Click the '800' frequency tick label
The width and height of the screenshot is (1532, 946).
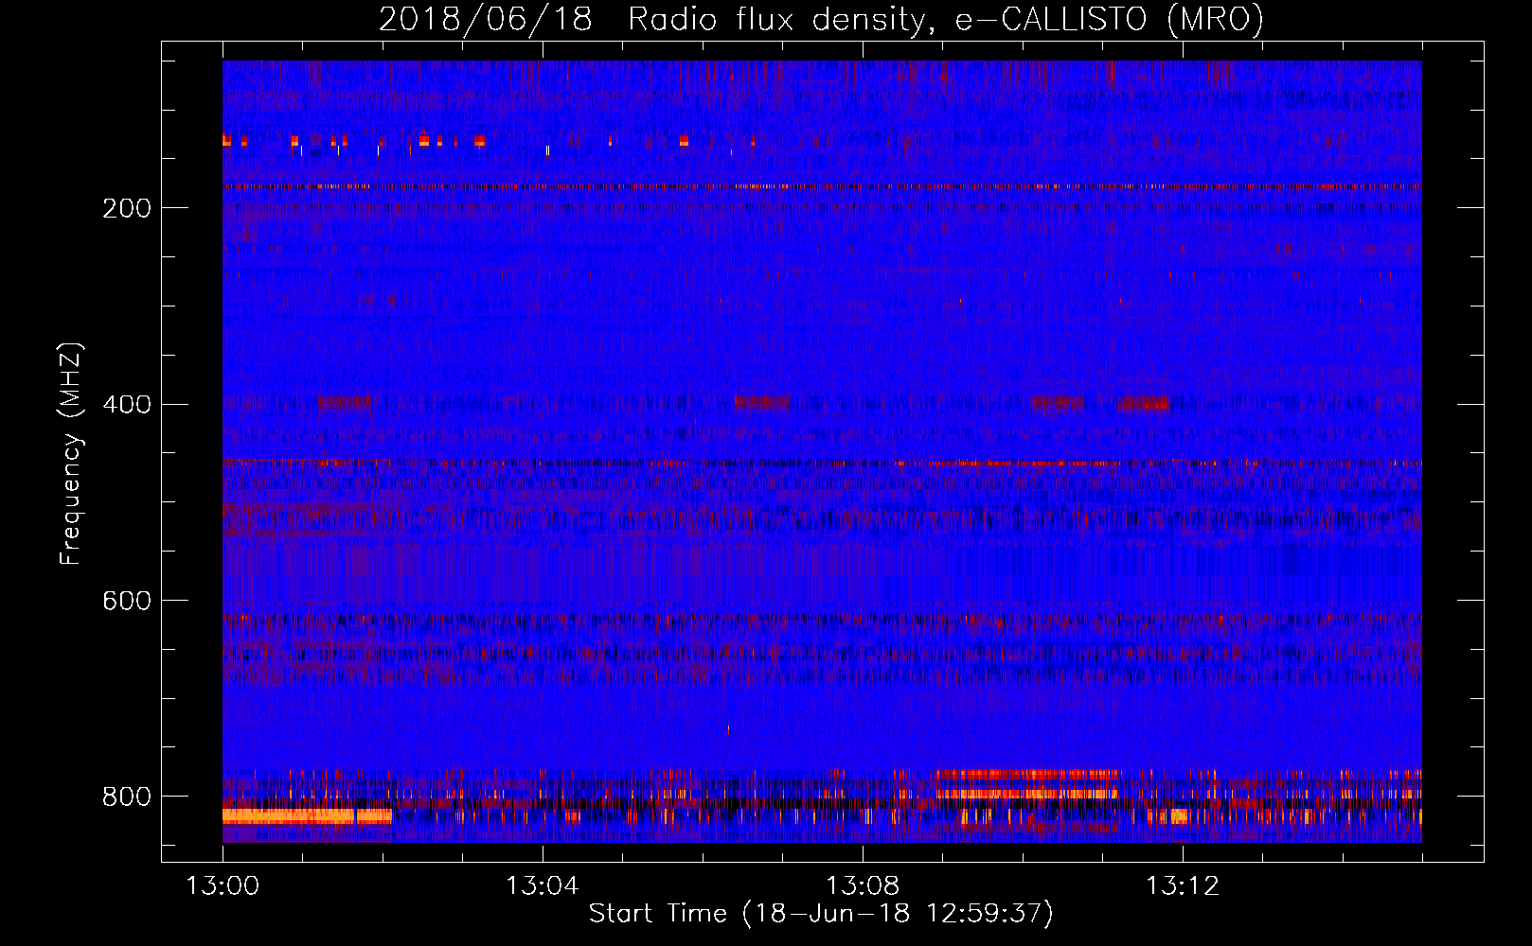point(127,797)
